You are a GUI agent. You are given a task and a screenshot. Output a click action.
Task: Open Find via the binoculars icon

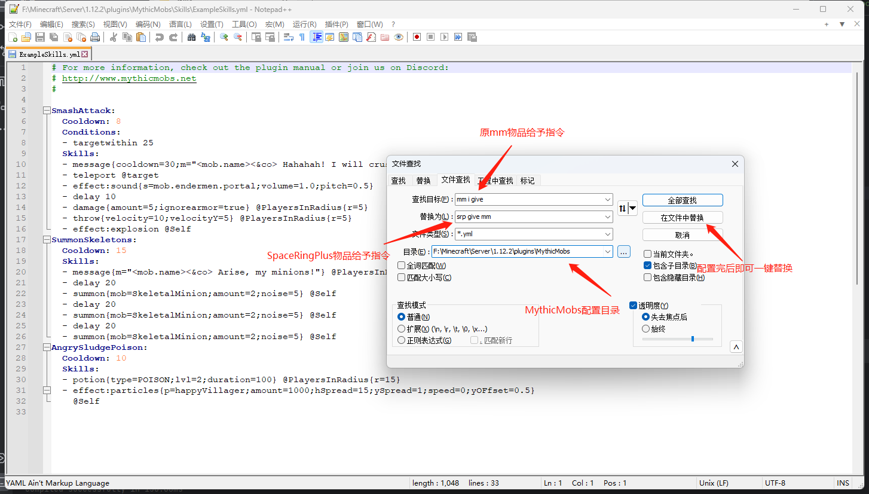191,37
